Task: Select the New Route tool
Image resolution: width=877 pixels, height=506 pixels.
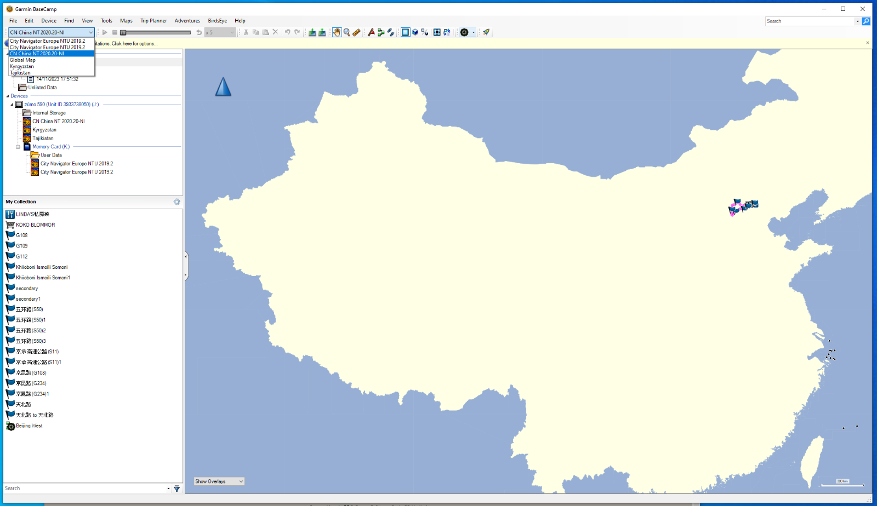Action: (381, 32)
